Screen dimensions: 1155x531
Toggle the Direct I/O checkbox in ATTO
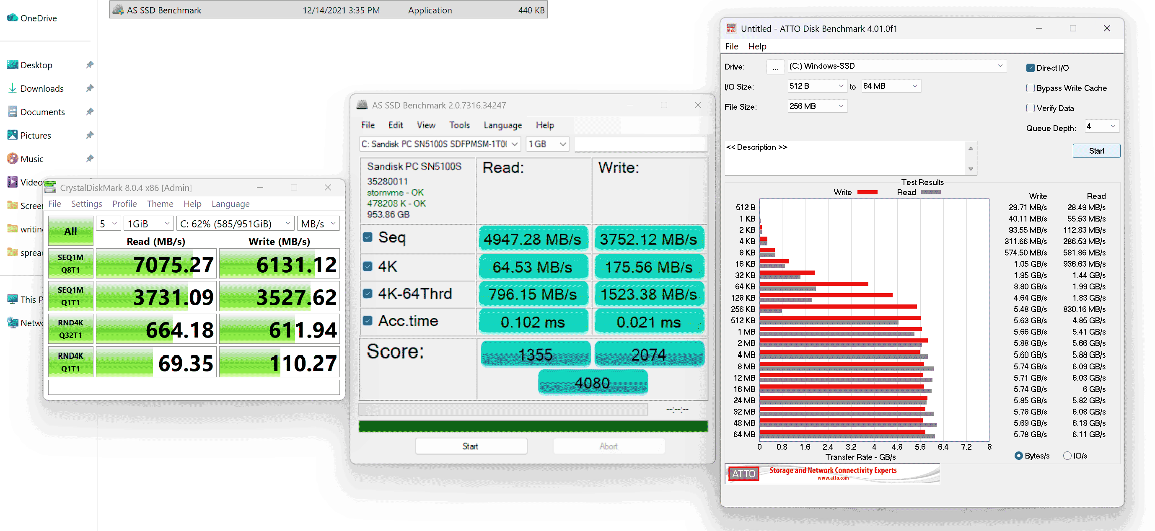[x=1030, y=68]
